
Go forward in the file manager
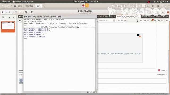pyautogui.click(x=7, y=6)
